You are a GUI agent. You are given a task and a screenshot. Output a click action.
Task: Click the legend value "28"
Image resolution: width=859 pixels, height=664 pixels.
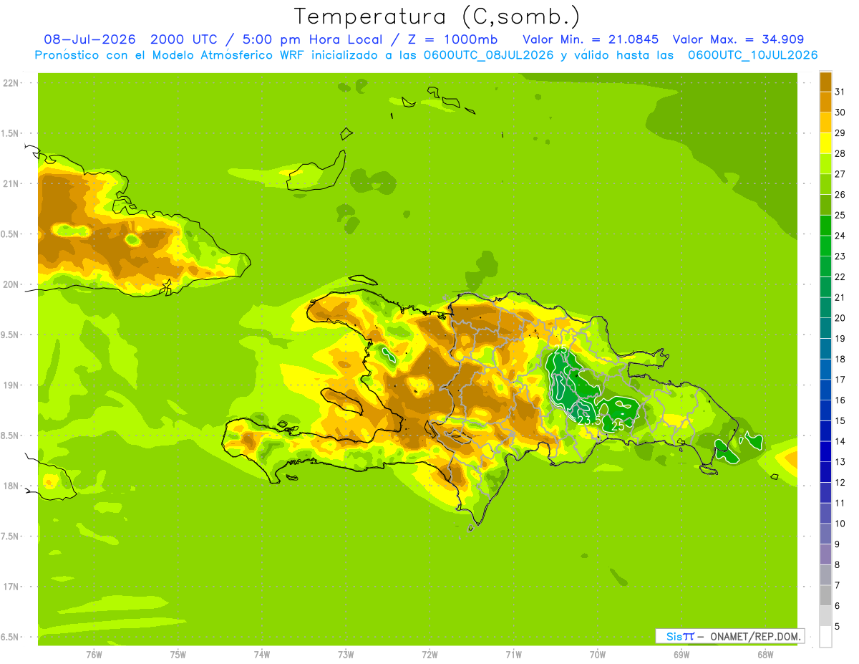[x=840, y=153]
